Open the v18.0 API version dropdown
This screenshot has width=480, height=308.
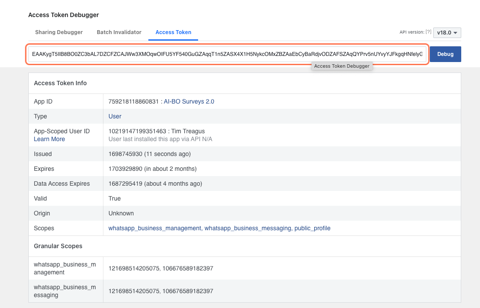tap(446, 32)
